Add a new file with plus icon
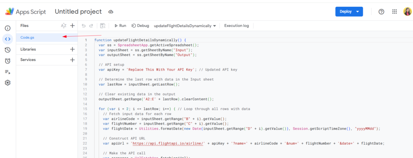 73,25
